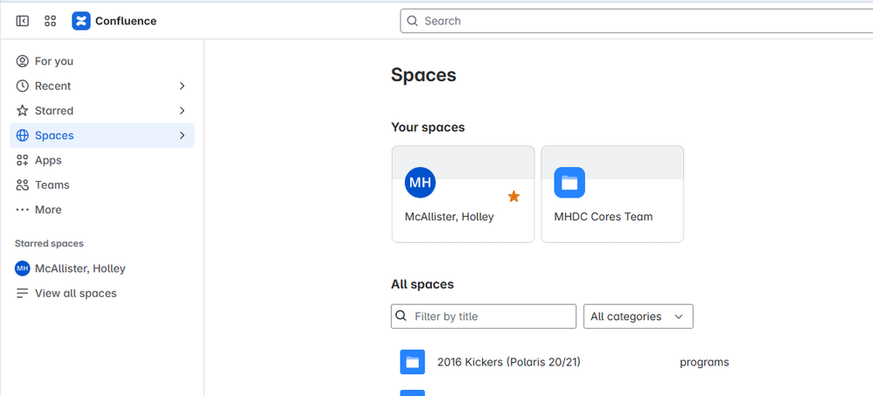Click the blue folder icon on the MHDC Cores Team card
The image size is (873, 396).
569,183
